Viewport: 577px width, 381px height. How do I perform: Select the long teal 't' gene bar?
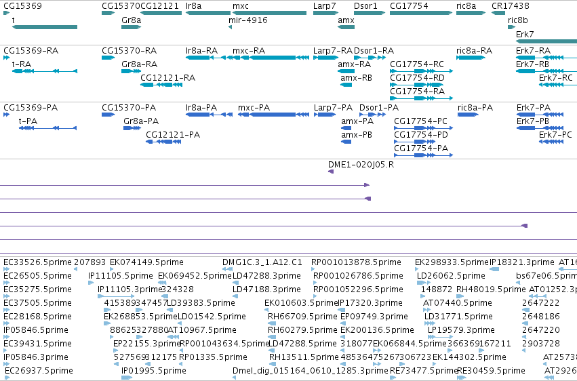pos(45,27)
